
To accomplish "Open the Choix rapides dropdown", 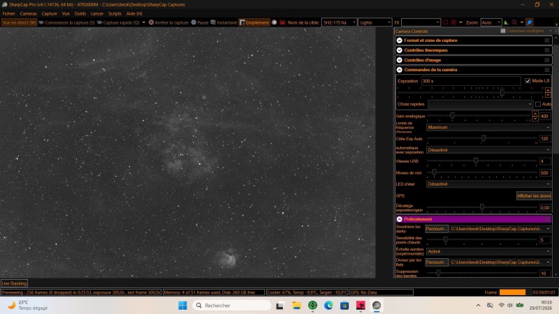I will [x=480, y=104].
